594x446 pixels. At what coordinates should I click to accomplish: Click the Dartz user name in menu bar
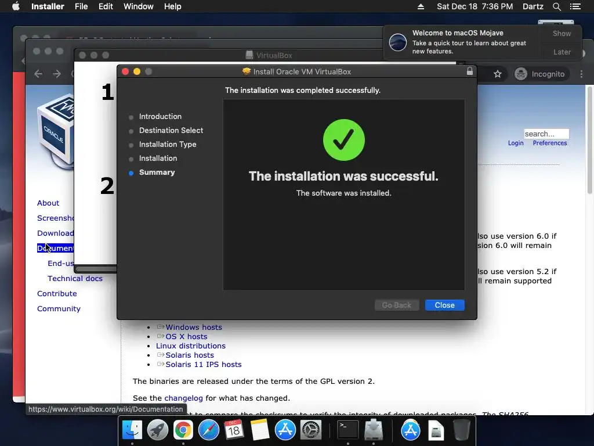click(x=533, y=6)
